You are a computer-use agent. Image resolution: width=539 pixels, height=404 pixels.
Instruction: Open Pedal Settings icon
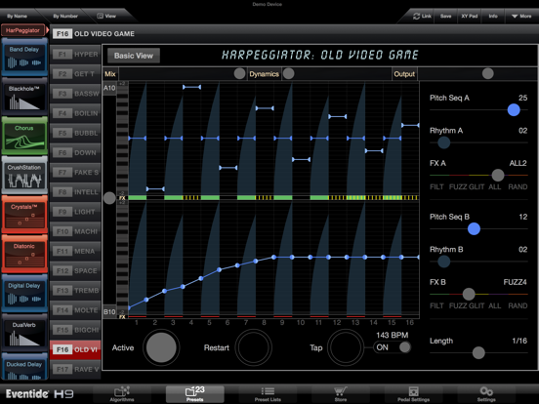414,393
